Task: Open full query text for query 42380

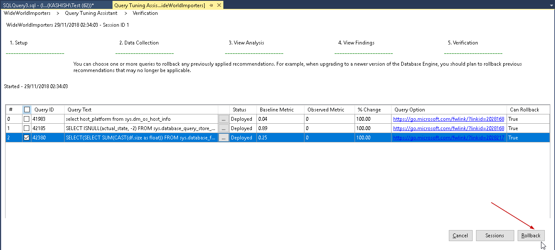Action: (x=223, y=138)
